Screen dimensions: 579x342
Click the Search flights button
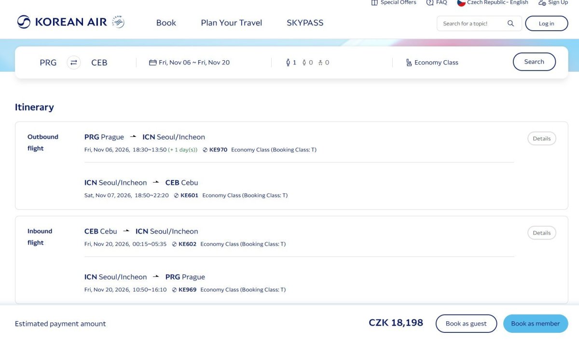(x=534, y=62)
